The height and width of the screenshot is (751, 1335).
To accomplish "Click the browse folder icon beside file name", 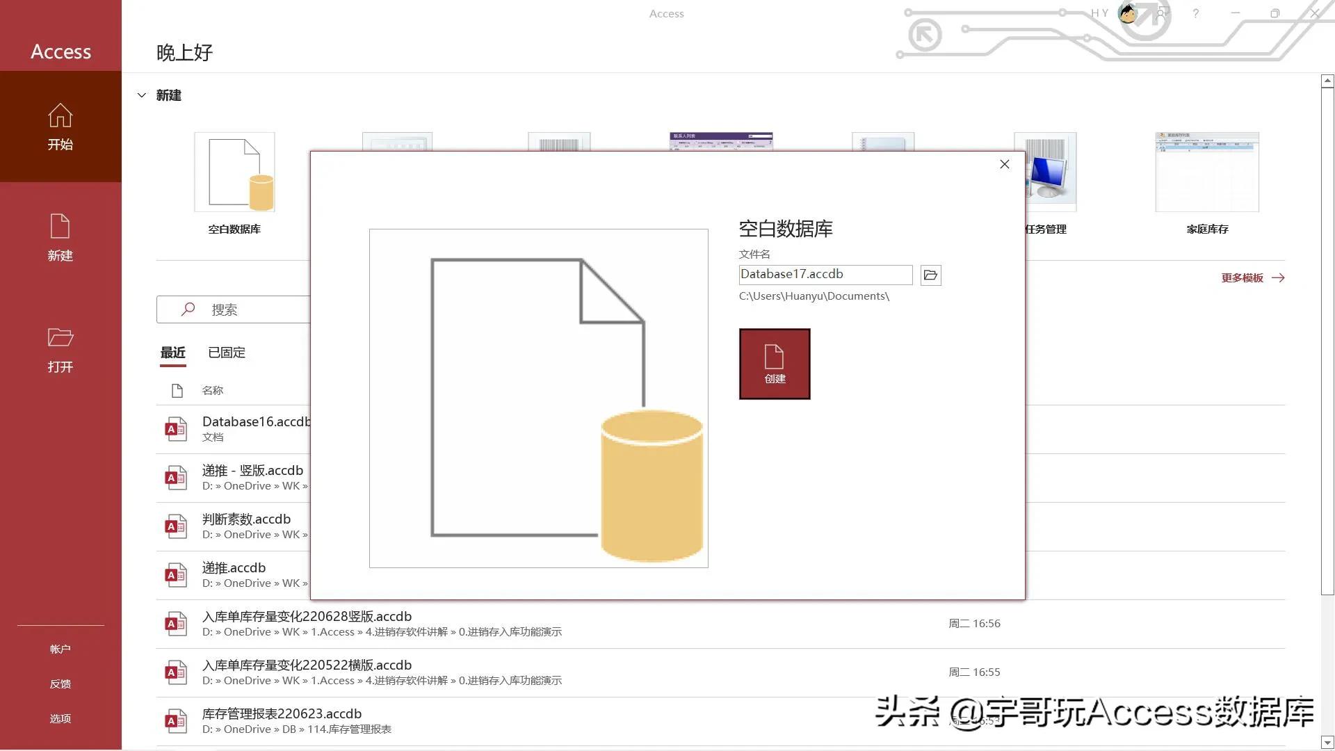I will coord(930,275).
